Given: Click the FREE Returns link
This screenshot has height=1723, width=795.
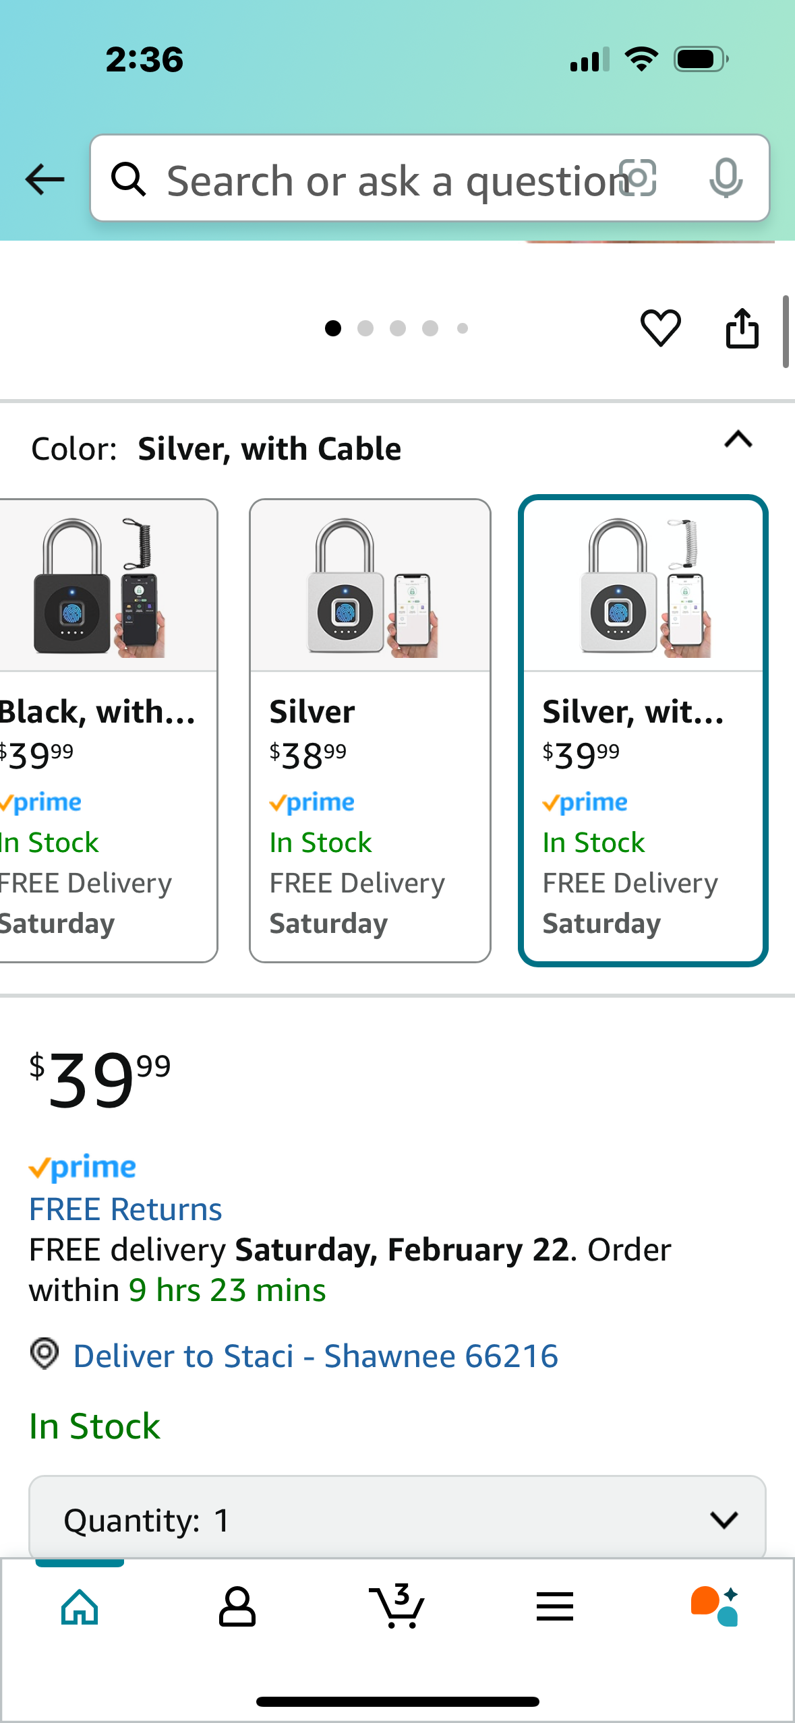Looking at the screenshot, I should (125, 1209).
